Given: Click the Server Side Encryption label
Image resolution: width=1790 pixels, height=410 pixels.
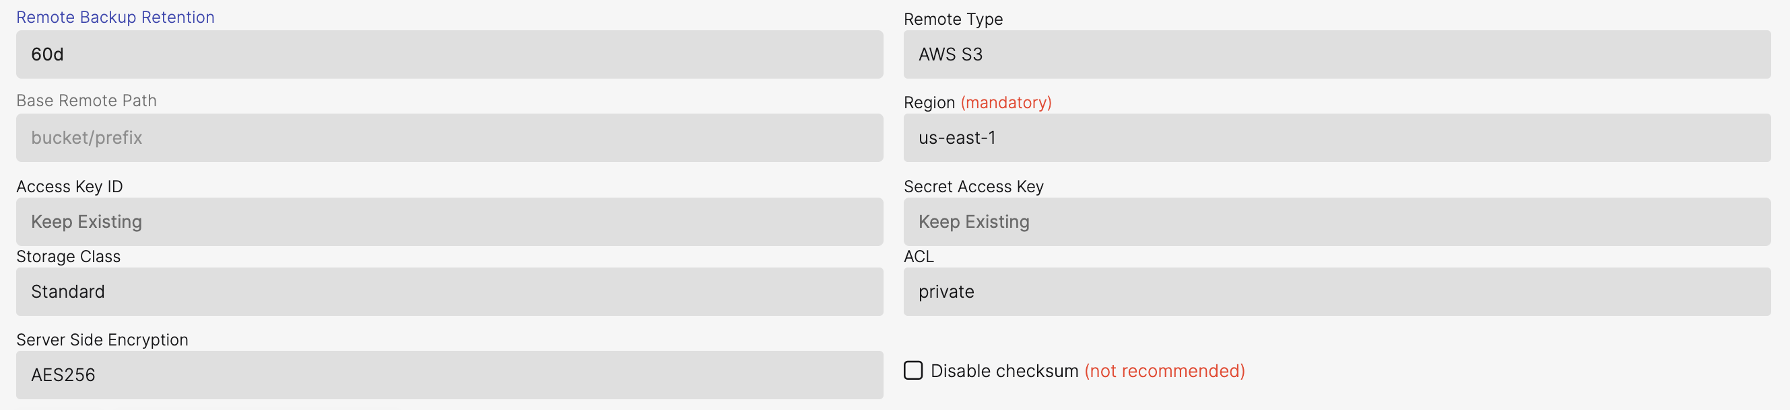Looking at the screenshot, I should click(102, 340).
